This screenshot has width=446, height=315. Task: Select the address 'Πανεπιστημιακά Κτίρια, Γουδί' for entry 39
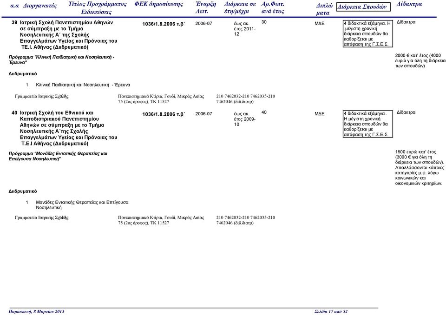tap(161, 99)
